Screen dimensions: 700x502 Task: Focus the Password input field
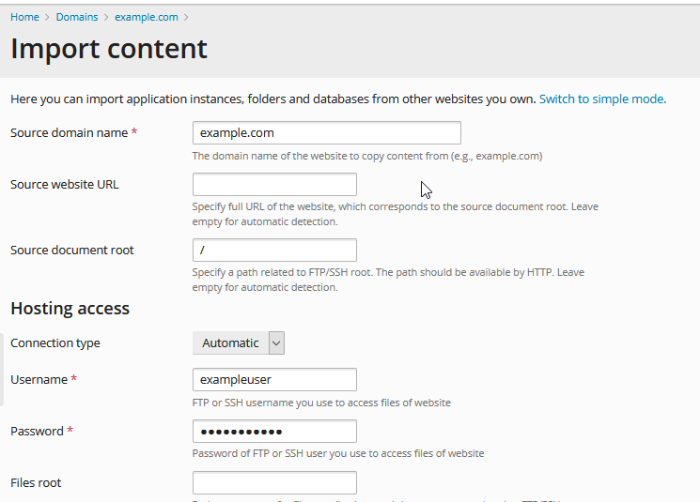click(x=274, y=432)
